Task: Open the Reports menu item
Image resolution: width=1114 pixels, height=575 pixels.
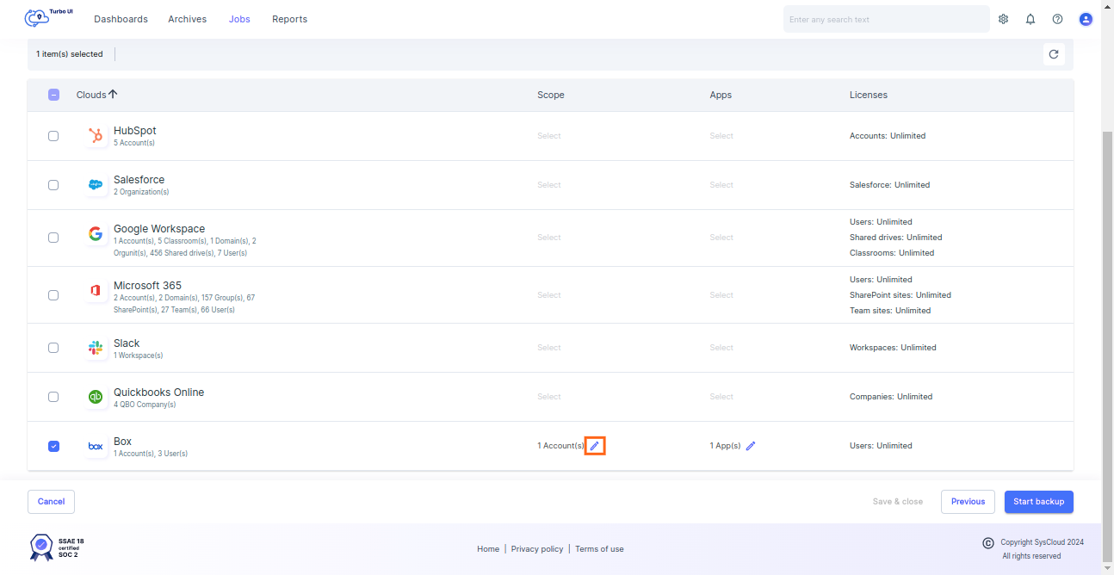Action: pos(289,18)
